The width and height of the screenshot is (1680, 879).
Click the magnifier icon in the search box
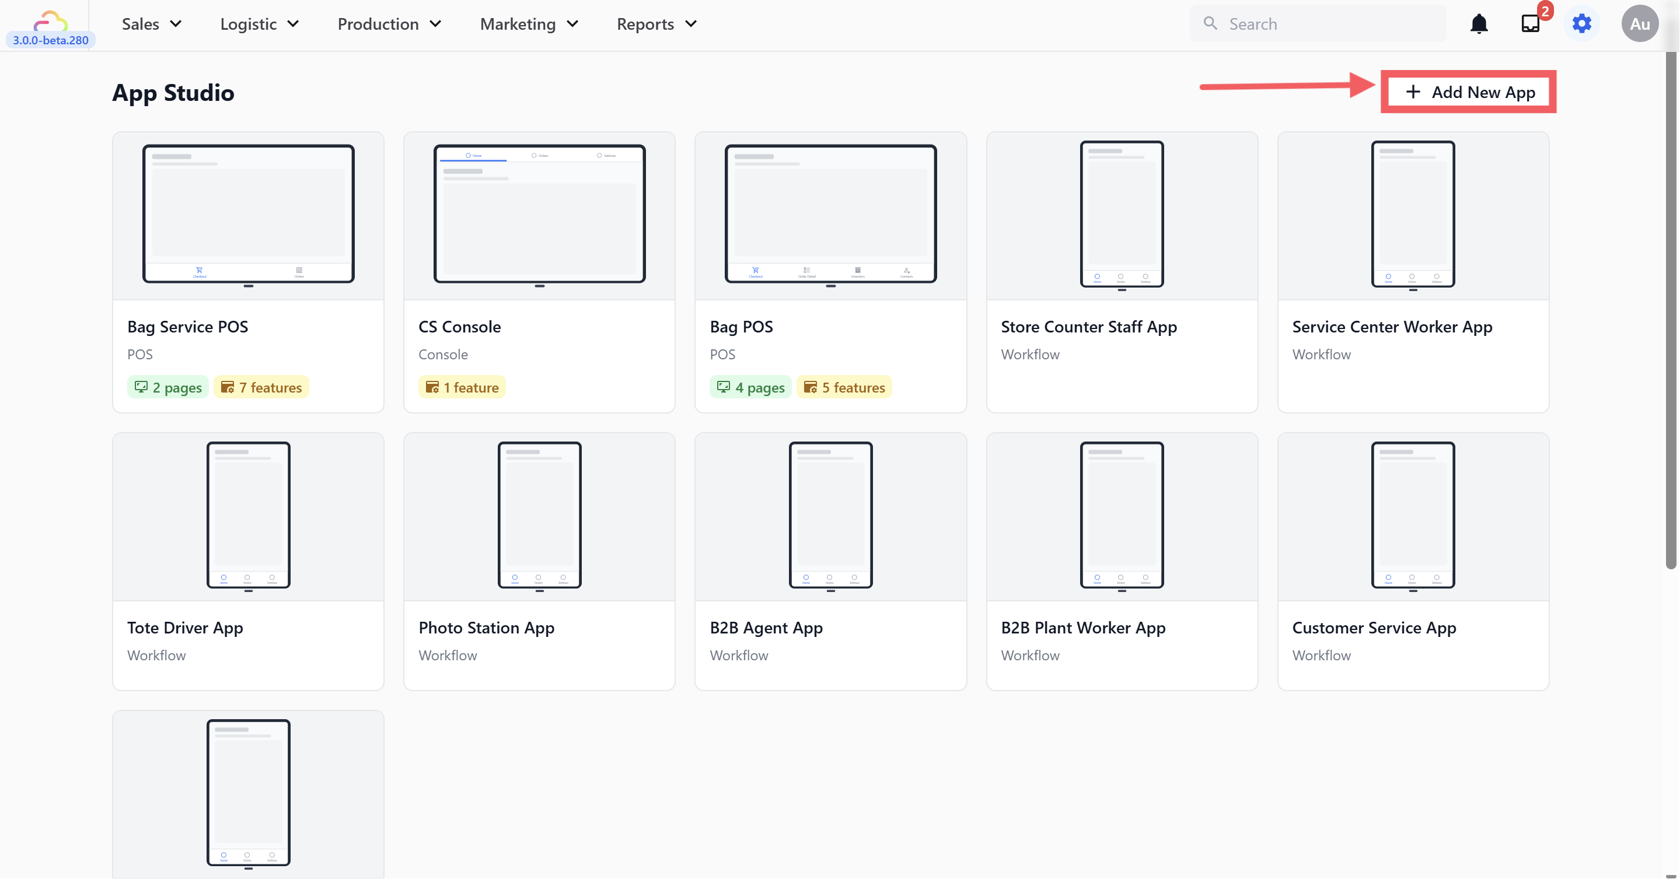point(1210,24)
